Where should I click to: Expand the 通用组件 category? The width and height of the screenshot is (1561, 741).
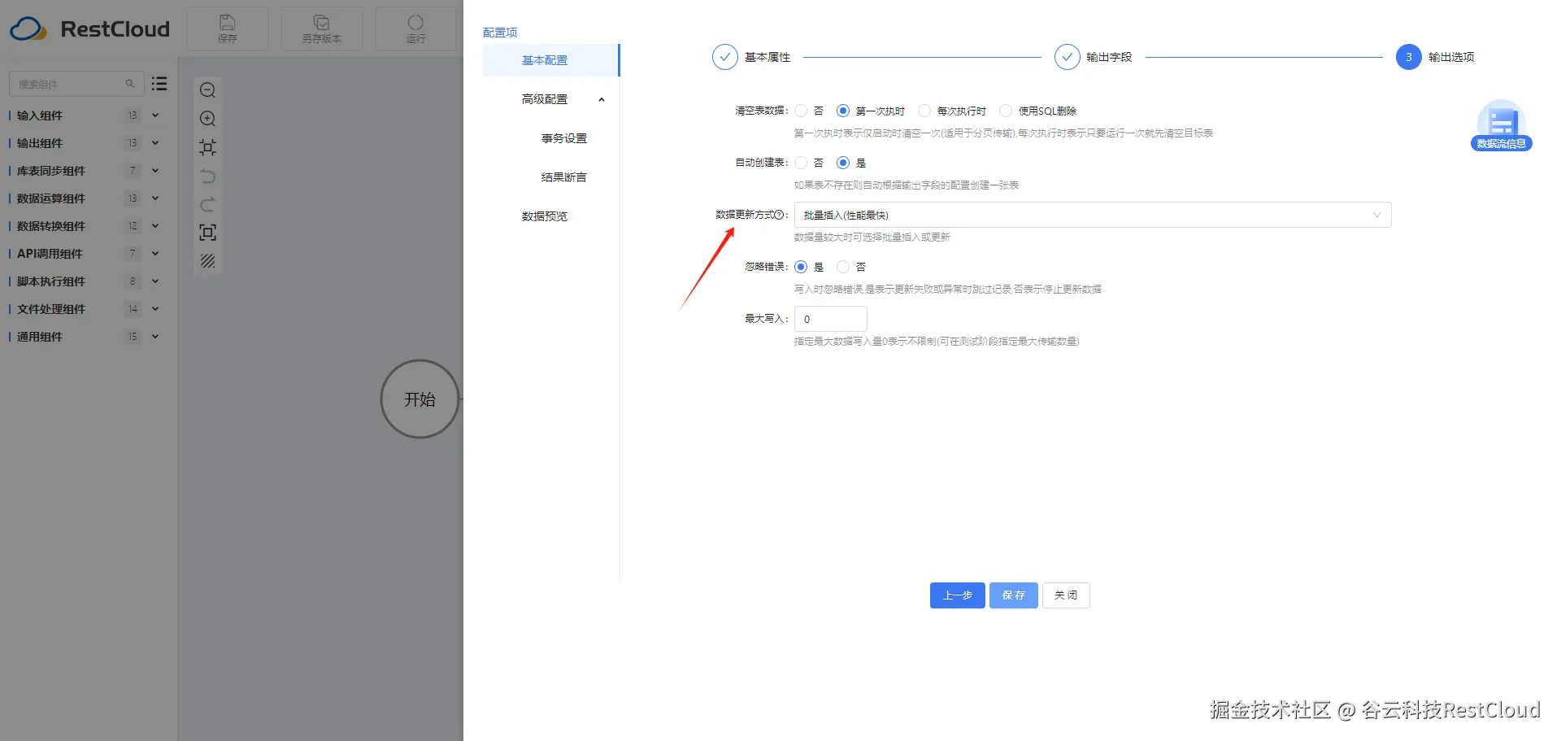[155, 337]
